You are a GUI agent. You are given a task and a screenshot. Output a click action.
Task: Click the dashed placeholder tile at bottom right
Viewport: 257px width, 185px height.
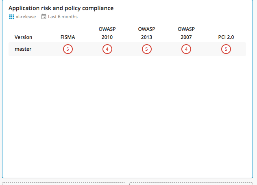pos(191,183)
